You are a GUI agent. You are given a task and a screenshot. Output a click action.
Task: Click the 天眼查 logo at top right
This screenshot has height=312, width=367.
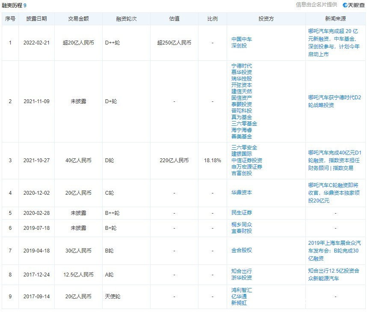pos(354,5)
